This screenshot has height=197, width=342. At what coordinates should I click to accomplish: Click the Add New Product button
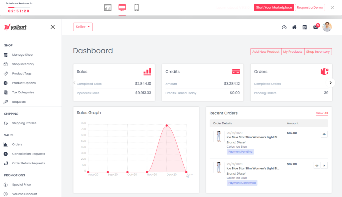coord(266,52)
